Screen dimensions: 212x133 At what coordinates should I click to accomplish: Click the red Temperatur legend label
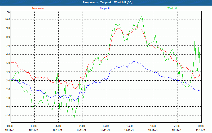[x=38, y=8]
